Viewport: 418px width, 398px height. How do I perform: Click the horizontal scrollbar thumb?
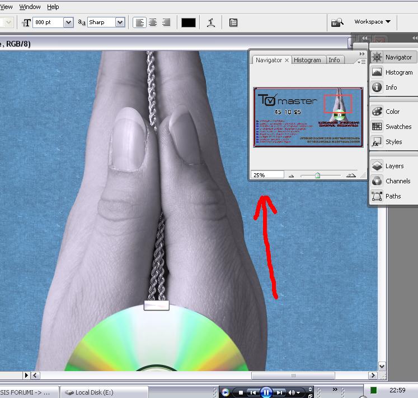(x=293, y=376)
